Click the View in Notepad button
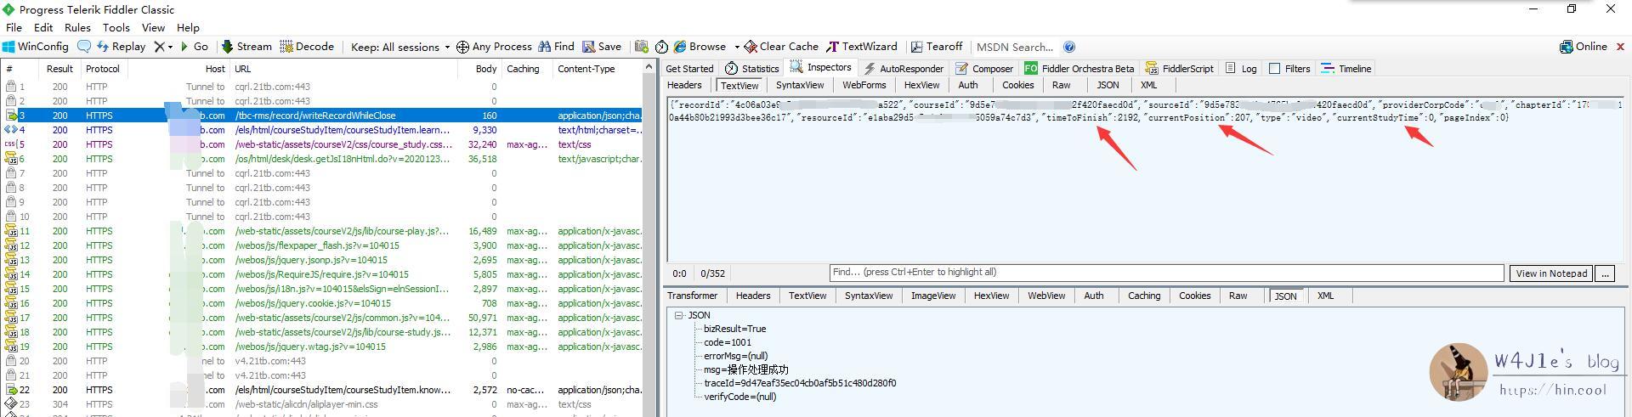The height and width of the screenshot is (417, 1632). [x=1551, y=273]
